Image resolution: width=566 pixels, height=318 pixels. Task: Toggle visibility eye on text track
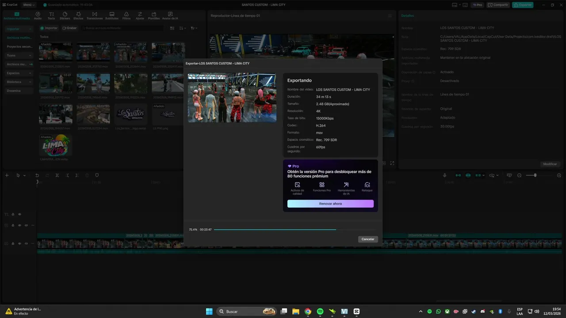19,214
